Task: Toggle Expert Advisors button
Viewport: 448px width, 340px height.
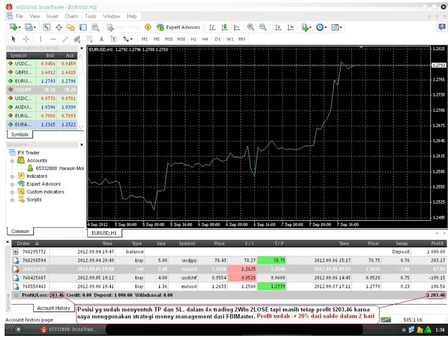Action: pos(178,27)
